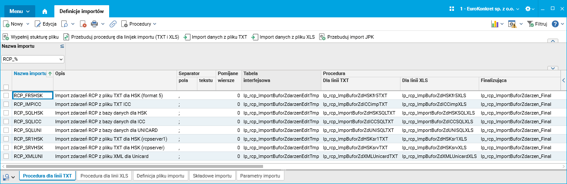
Task: Click Import danych z pliku XLS
Action: pyautogui.click(x=283, y=37)
